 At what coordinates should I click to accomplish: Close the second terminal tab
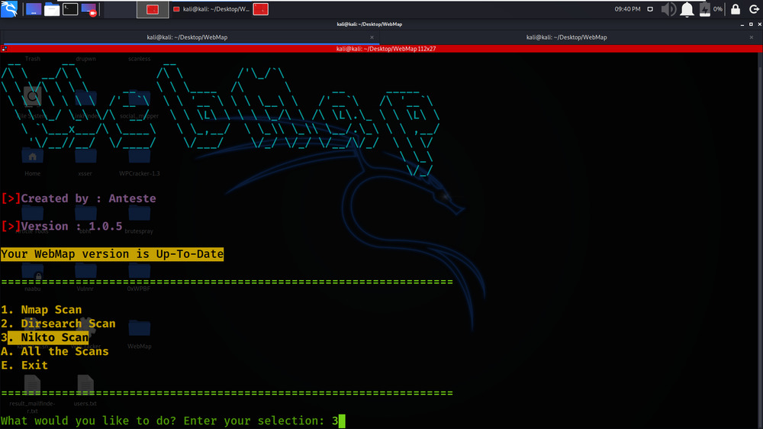click(x=752, y=37)
